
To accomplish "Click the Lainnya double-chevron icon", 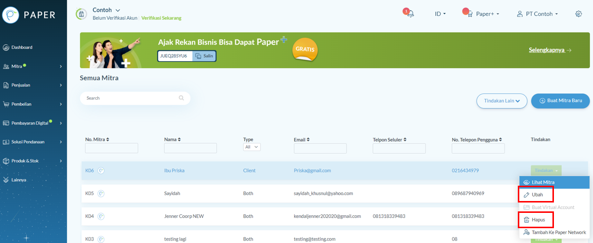I will point(5,180).
